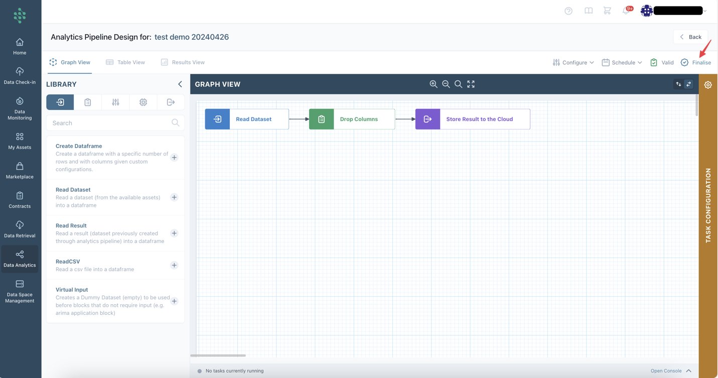Click the fit-to-screen expand icon
The width and height of the screenshot is (718, 378).
[471, 84]
